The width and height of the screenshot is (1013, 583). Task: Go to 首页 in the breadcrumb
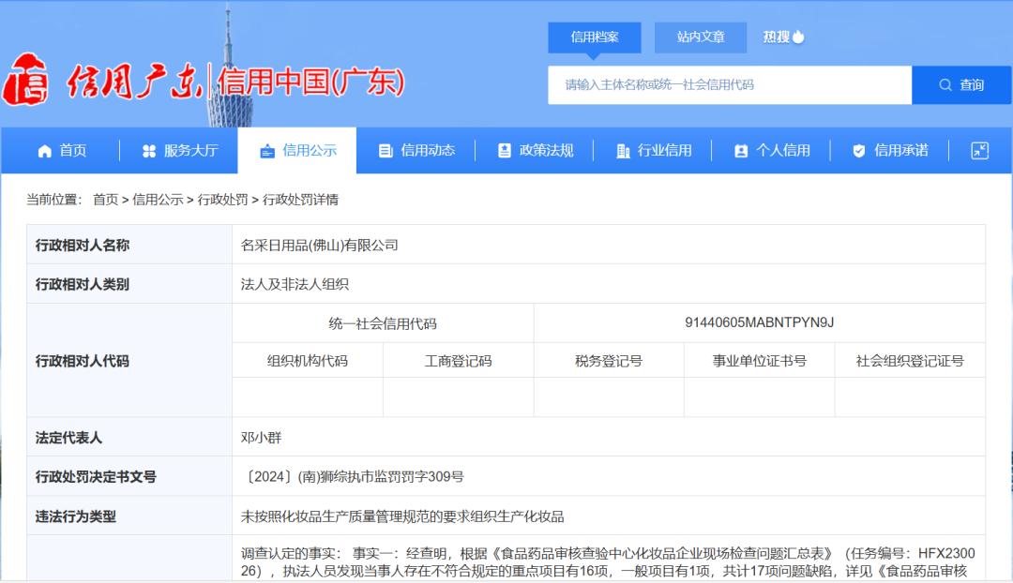tap(105, 200)
